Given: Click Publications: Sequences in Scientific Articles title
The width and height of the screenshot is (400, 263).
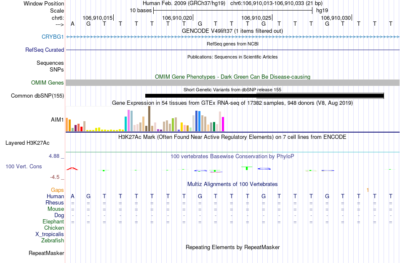Looking at the screenshot, I should click(x=232, y=57).
